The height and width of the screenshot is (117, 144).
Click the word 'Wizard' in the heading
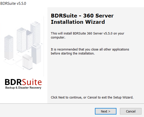pyautogui.click(x=95, y=22)
